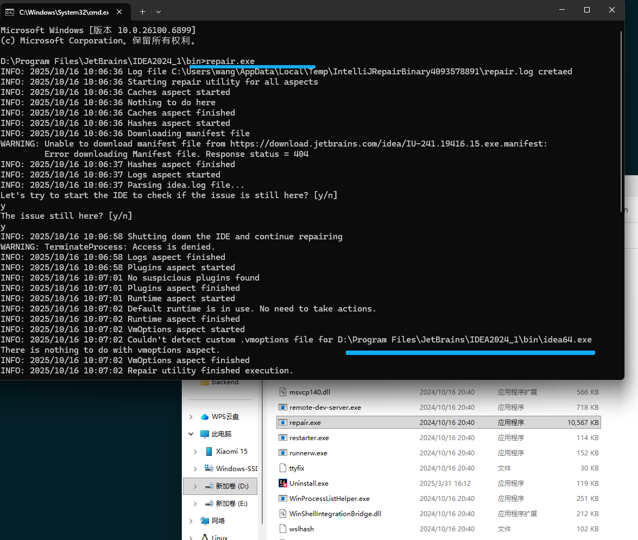Image resolution: width=638 pixels, height=540 pixels.
Task: Click ttyfix type 文件 cell
Action: click(504, 468)
